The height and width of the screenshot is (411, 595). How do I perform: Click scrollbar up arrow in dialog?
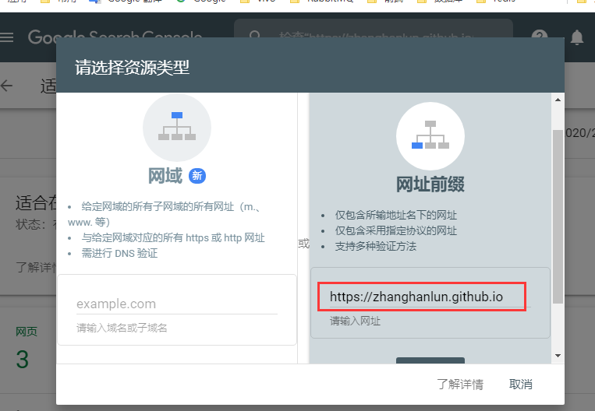click(558, 100)
